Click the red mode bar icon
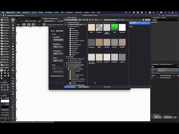This screenshot has width=179, height=134. 18,25
